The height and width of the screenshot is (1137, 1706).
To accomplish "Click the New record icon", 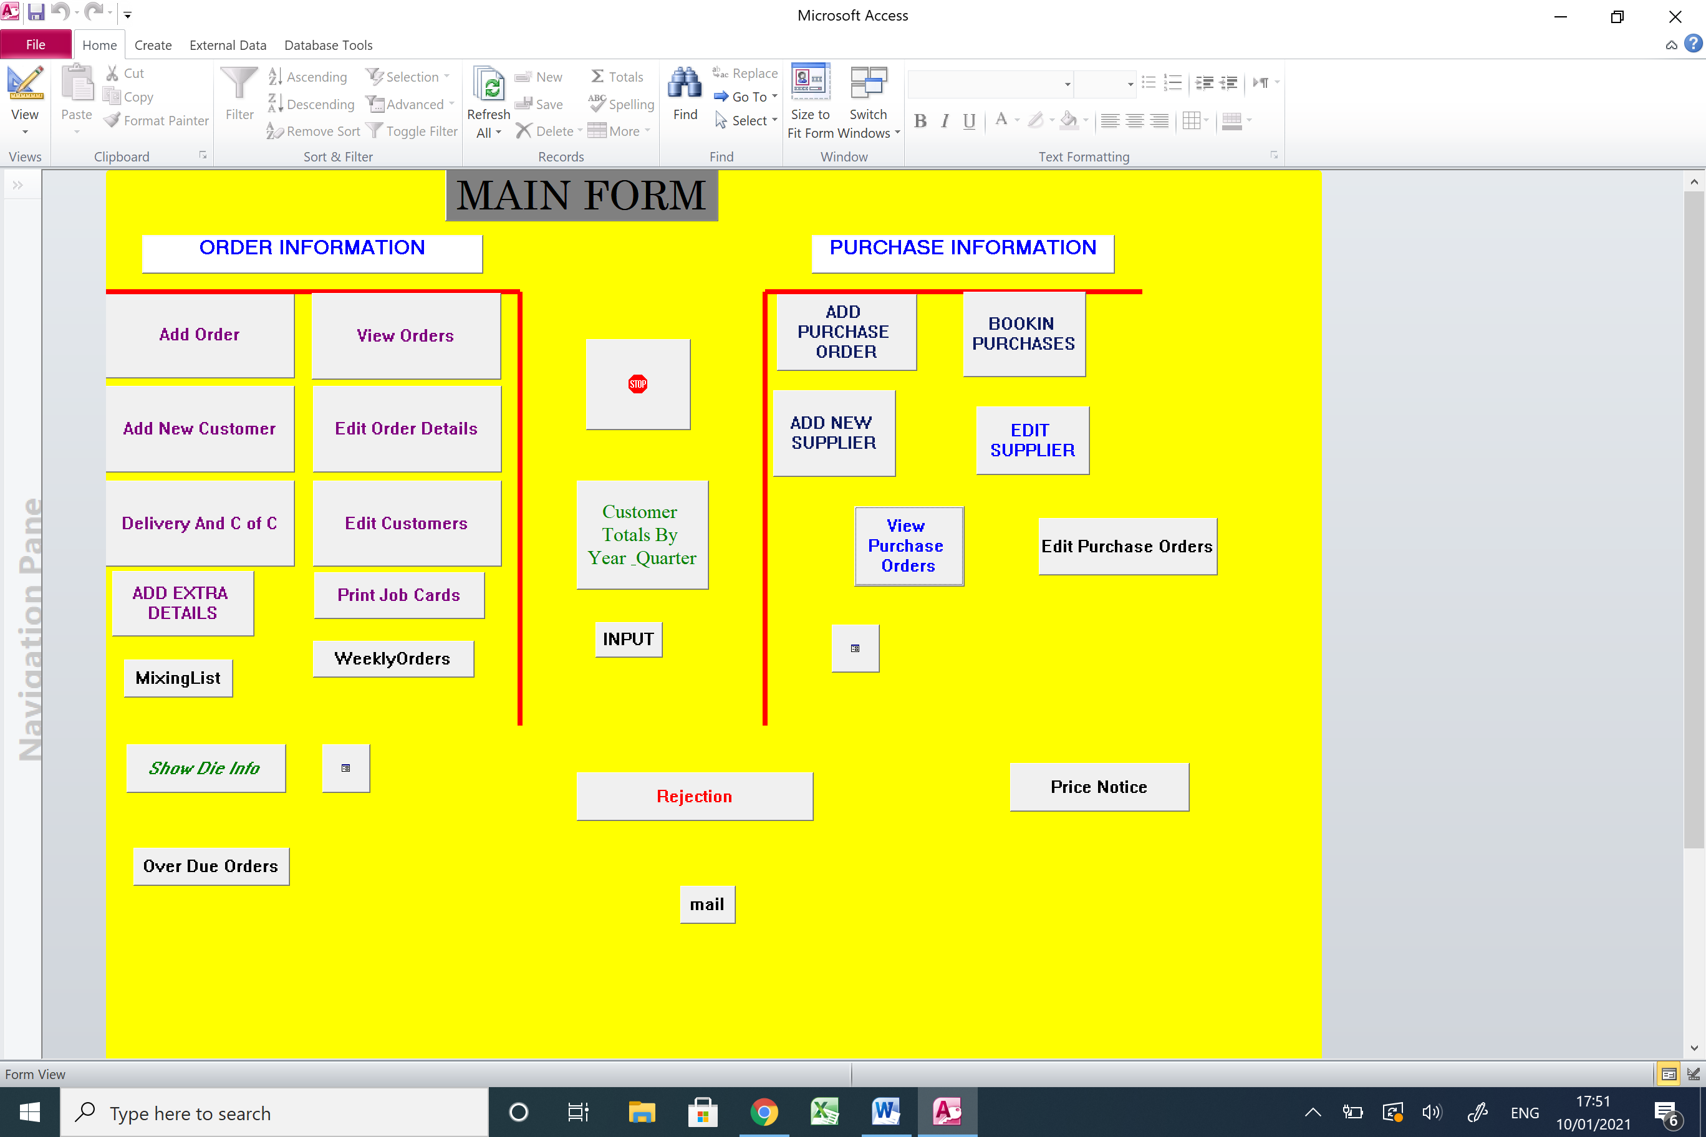I will [x=523, y=77].
